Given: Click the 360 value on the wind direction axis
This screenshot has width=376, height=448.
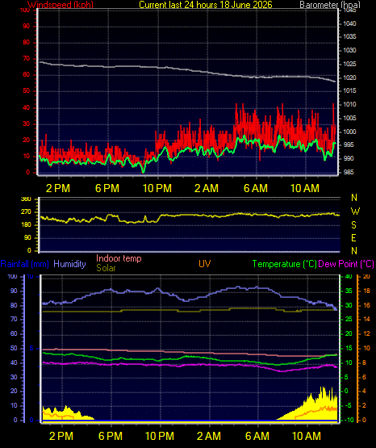Looking at the screenshot, I should 26,199.
